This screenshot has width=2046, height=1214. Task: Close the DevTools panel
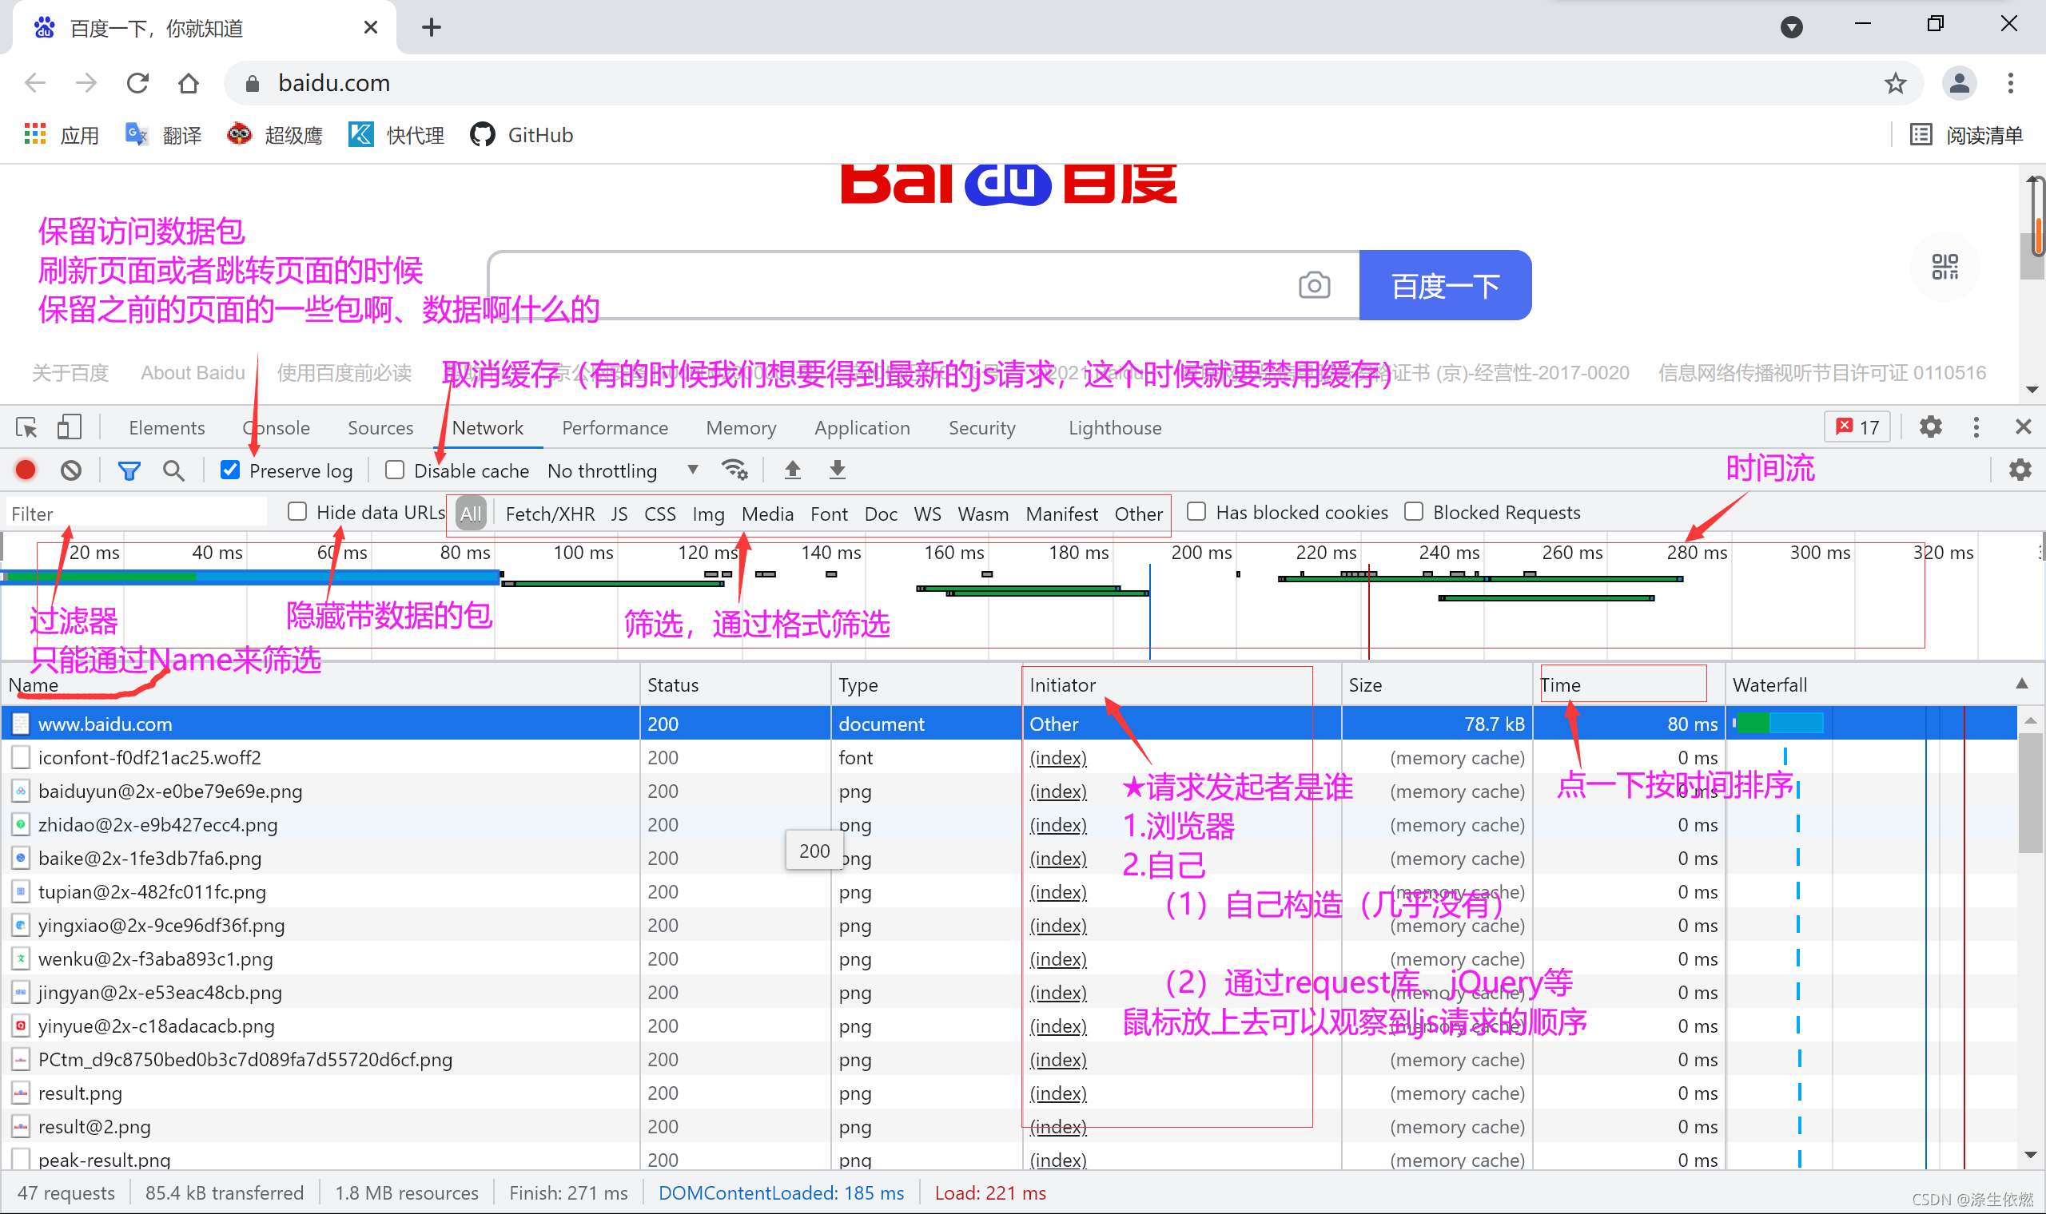pos(2023,427)
